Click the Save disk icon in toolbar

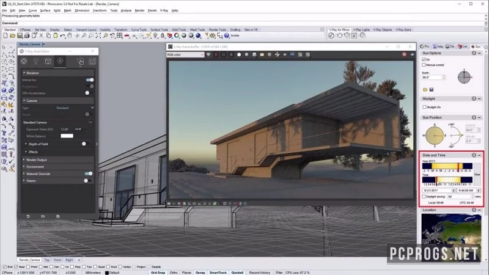pyautogui.click(x=20, y=35)
